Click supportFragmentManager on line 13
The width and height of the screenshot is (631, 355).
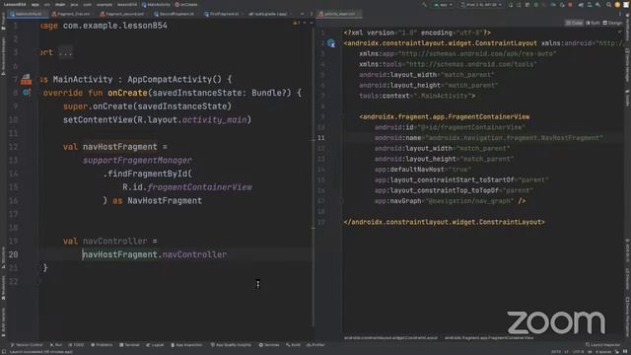click(137, 160)
